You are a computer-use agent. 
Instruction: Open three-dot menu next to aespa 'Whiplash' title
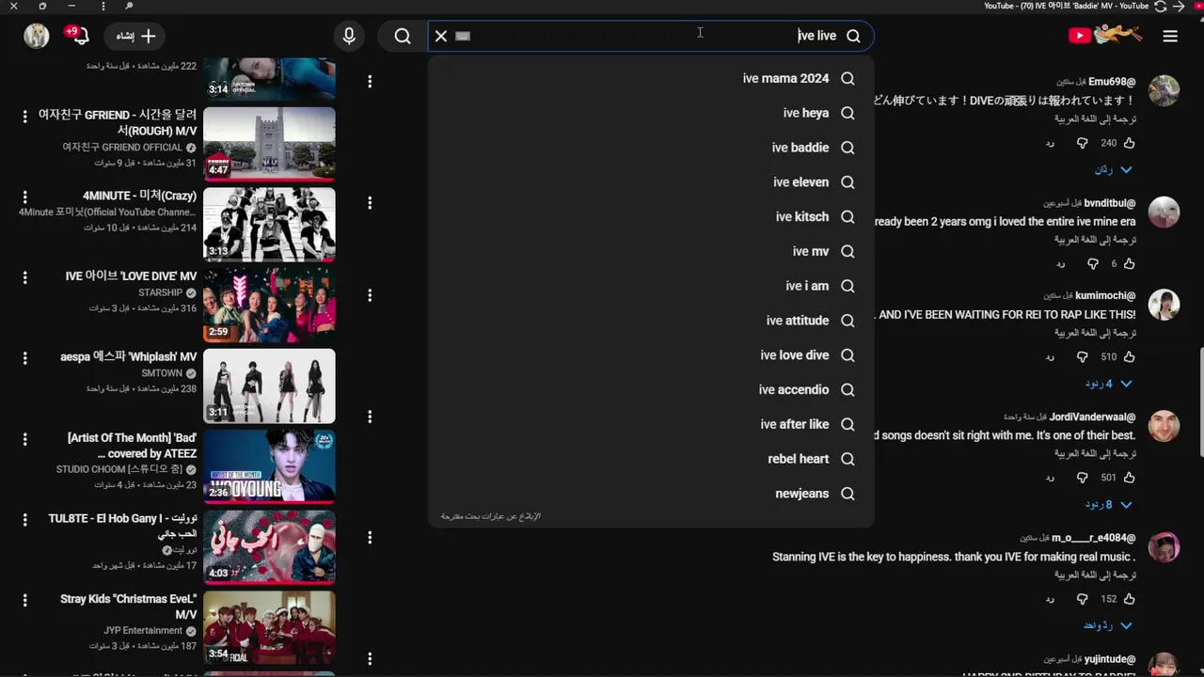point(25,358)
